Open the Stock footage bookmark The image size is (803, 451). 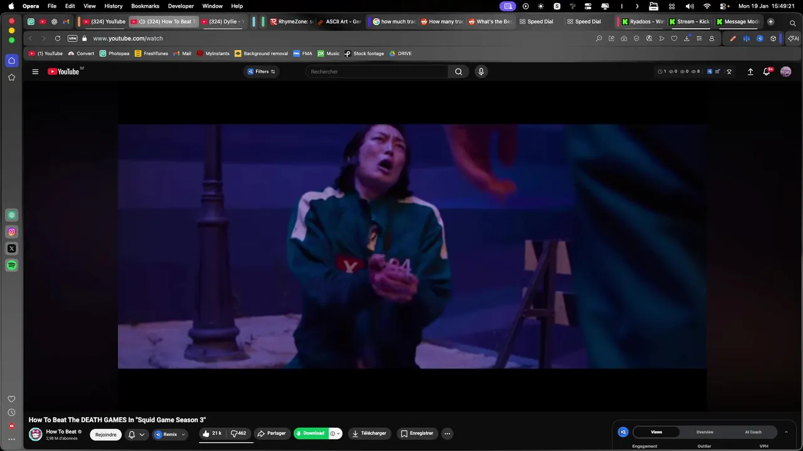click(x=364, y=54)
